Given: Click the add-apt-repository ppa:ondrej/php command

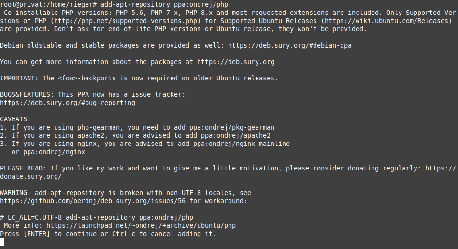Looking at the screenshot, I should click(164, 5).
